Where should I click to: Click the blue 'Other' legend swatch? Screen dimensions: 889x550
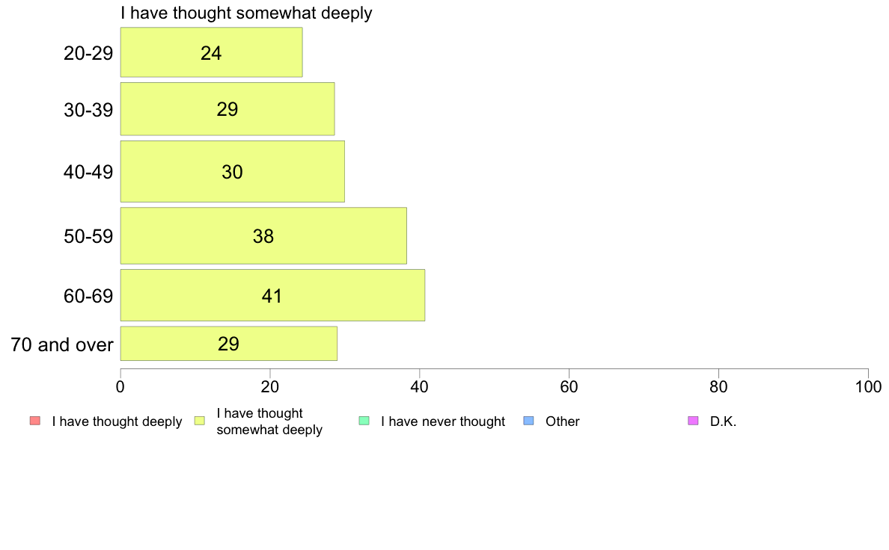tap(528, 421)
